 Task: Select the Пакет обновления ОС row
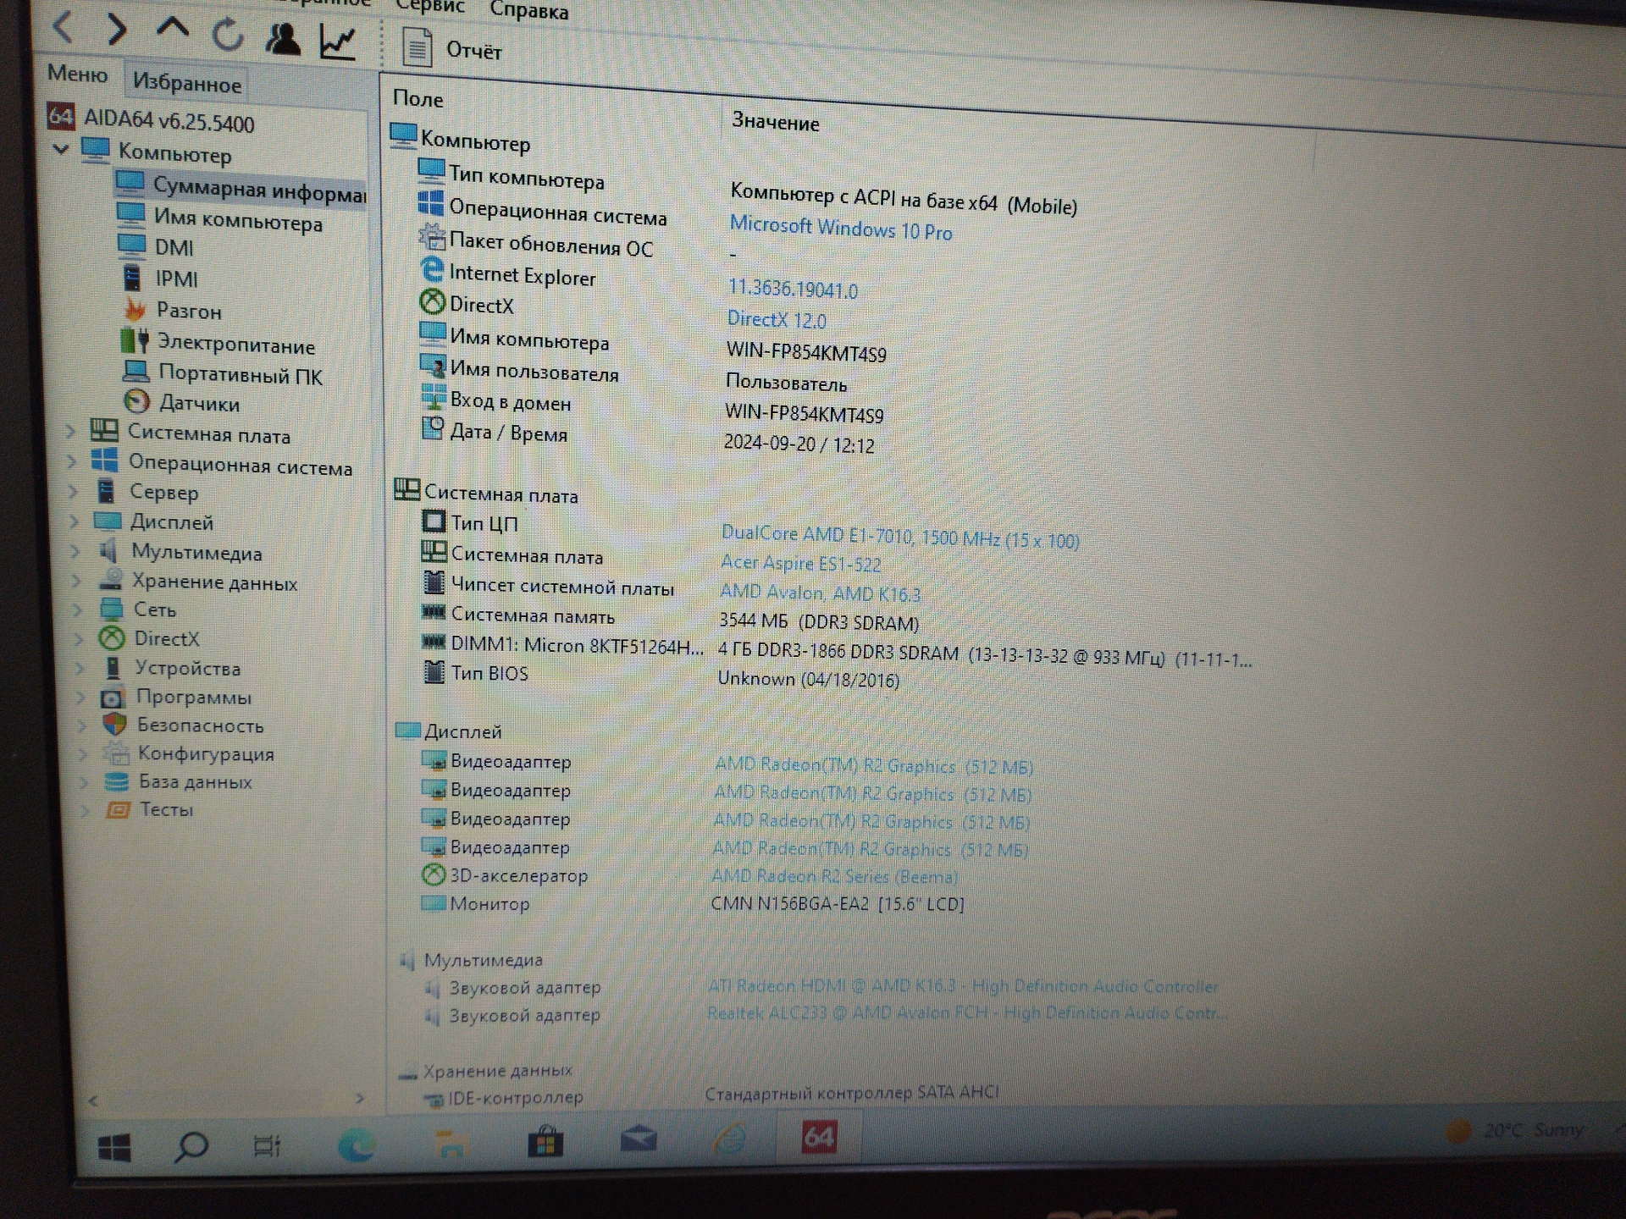(x=579, y=245)
